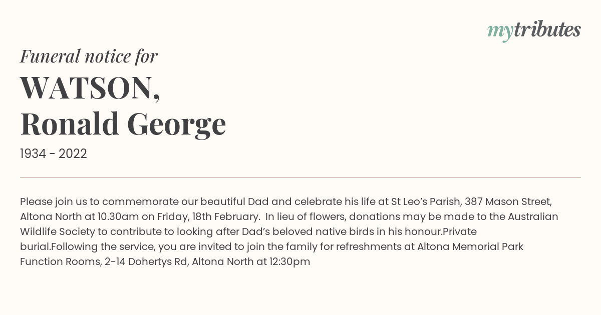Click the "St Leo's Parish" text
Viewport: 601px width, 315px height.
[426, 202]
